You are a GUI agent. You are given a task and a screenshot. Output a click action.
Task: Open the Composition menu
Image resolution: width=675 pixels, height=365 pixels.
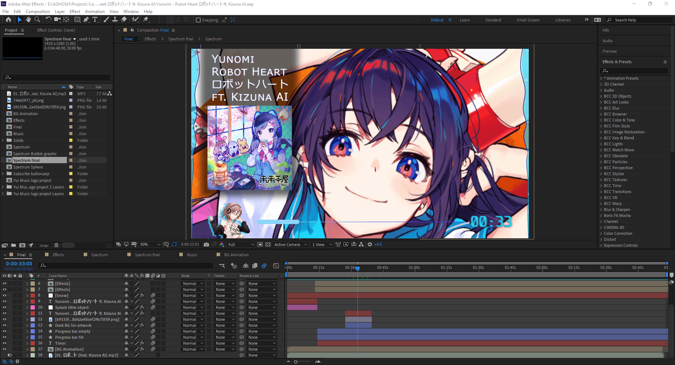pyautogui.click(x=38, y=12)
